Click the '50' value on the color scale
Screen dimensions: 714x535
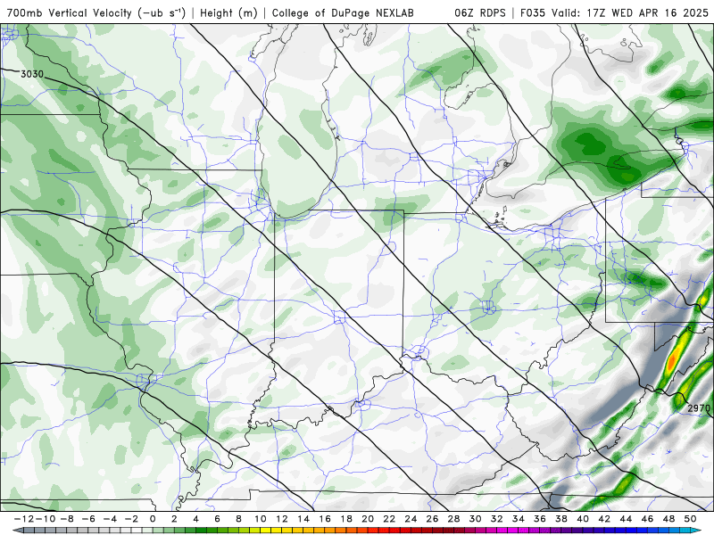coord(690,519)
